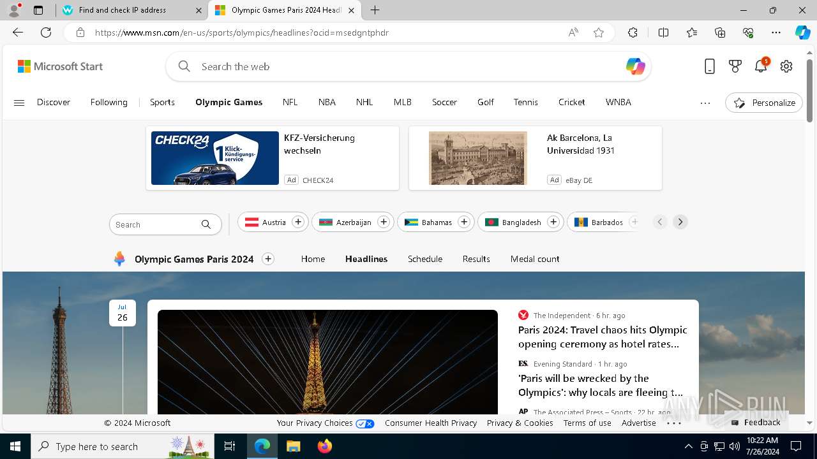The image size is (817, 459).
Task: Follow Bangladesh with plus button
Action: coord(553,222)
